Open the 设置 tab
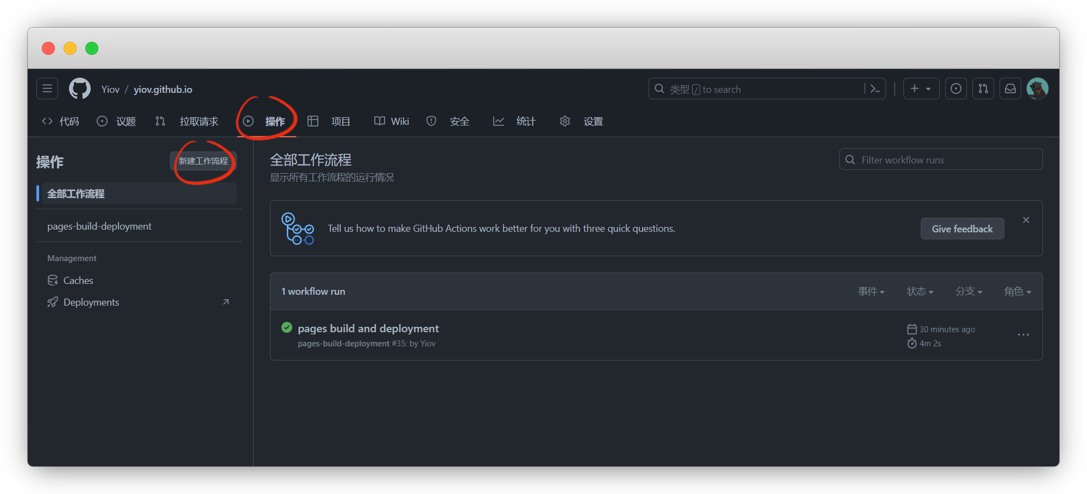Screen dimensions: 1087x494 tap(593, 121)
